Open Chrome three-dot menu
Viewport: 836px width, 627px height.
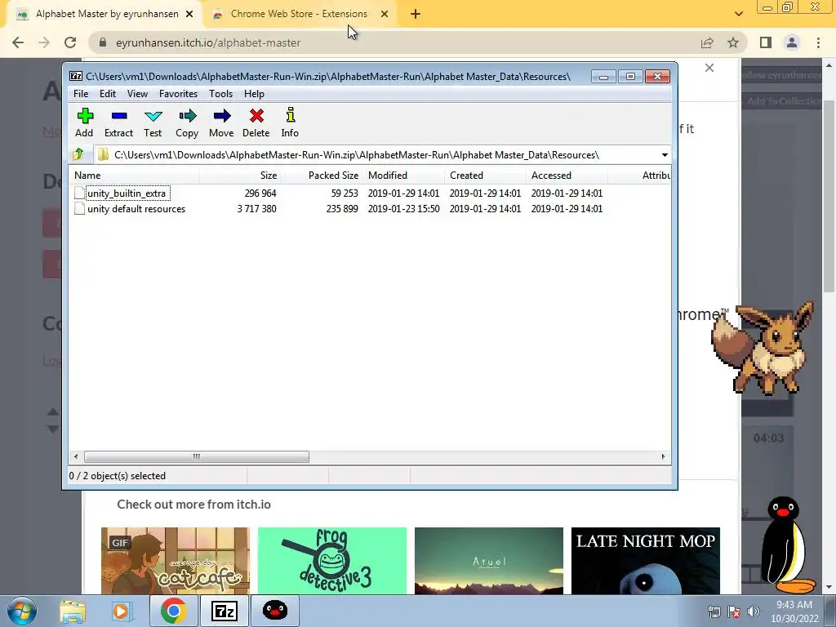(818, 42)
